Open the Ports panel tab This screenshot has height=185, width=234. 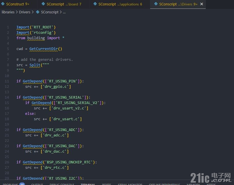(x=107, y=184)
